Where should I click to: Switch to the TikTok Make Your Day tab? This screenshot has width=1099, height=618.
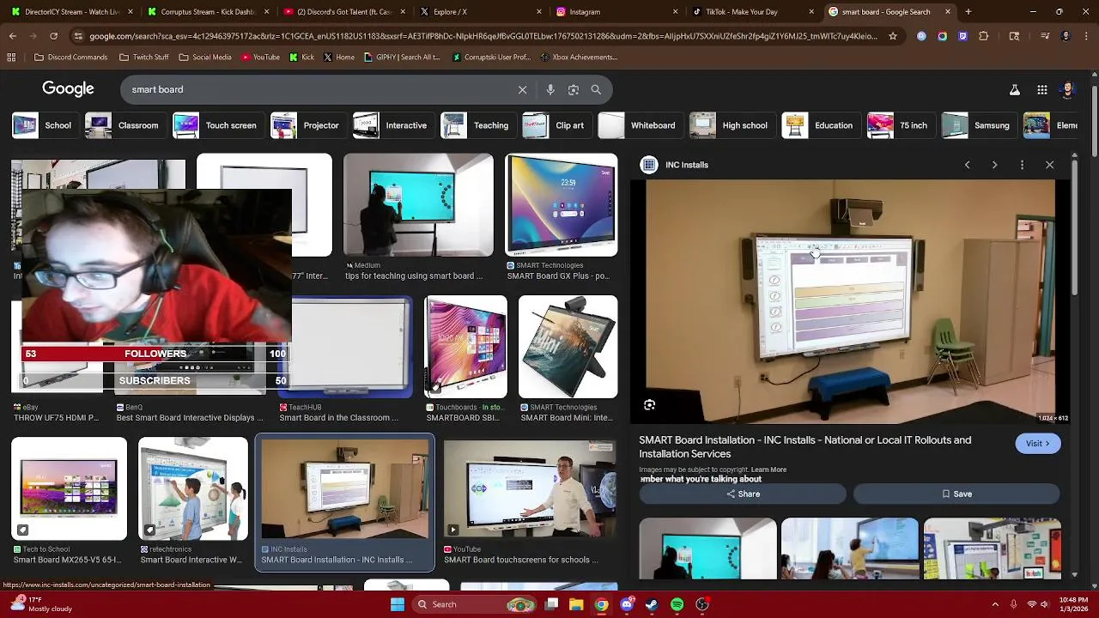tap(752, 12)
